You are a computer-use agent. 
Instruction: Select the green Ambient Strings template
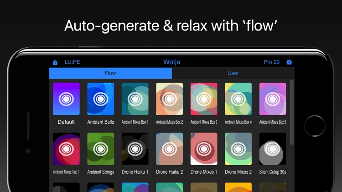100,149
